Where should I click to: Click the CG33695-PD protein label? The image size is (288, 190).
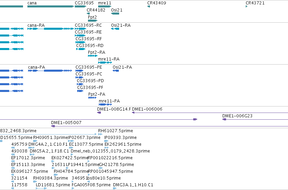(x=90, y=81)
